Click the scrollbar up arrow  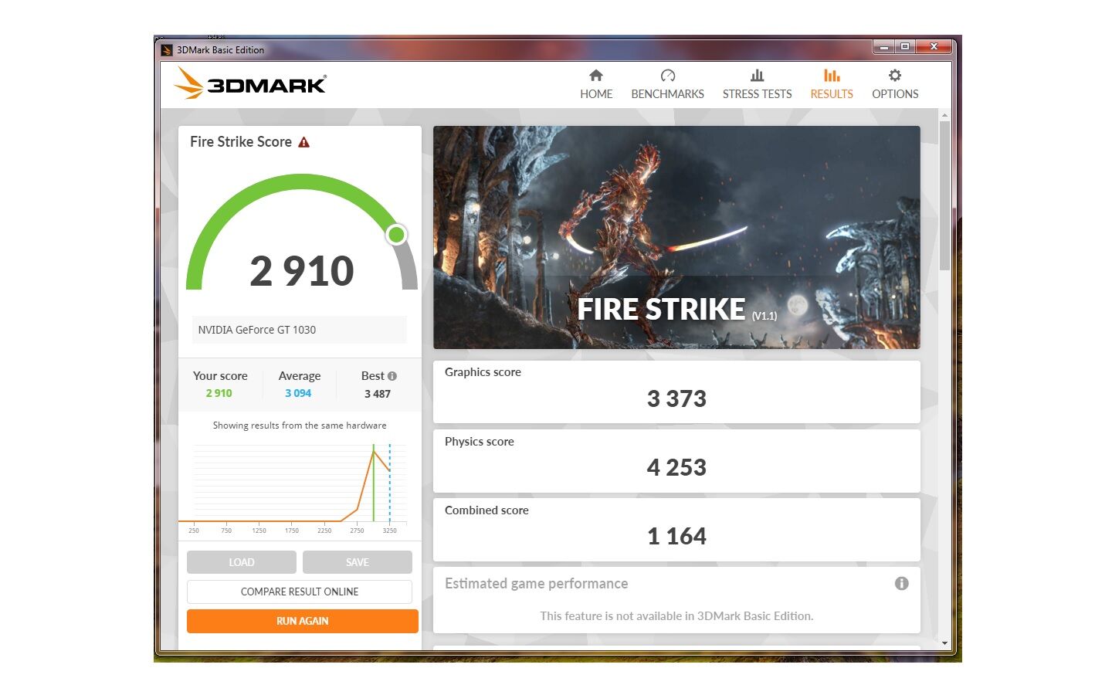pyautogui.click(x=944, y=115)
